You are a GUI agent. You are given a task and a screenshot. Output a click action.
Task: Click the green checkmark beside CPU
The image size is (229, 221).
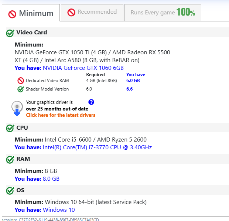click(10, 128)
